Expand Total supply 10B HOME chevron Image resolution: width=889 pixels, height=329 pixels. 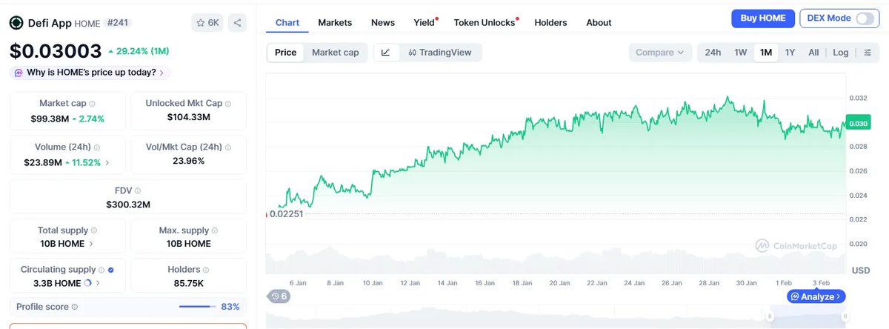tap(91, 244)
